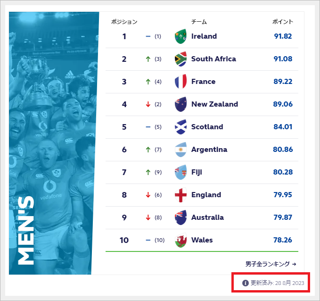Click the Wales flag icon
The image size is (320, 301).
click(181, 240)
